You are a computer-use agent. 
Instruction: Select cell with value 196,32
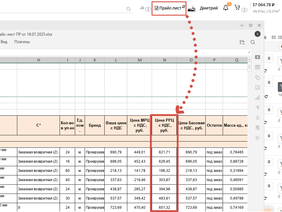[x=164, y=171]
